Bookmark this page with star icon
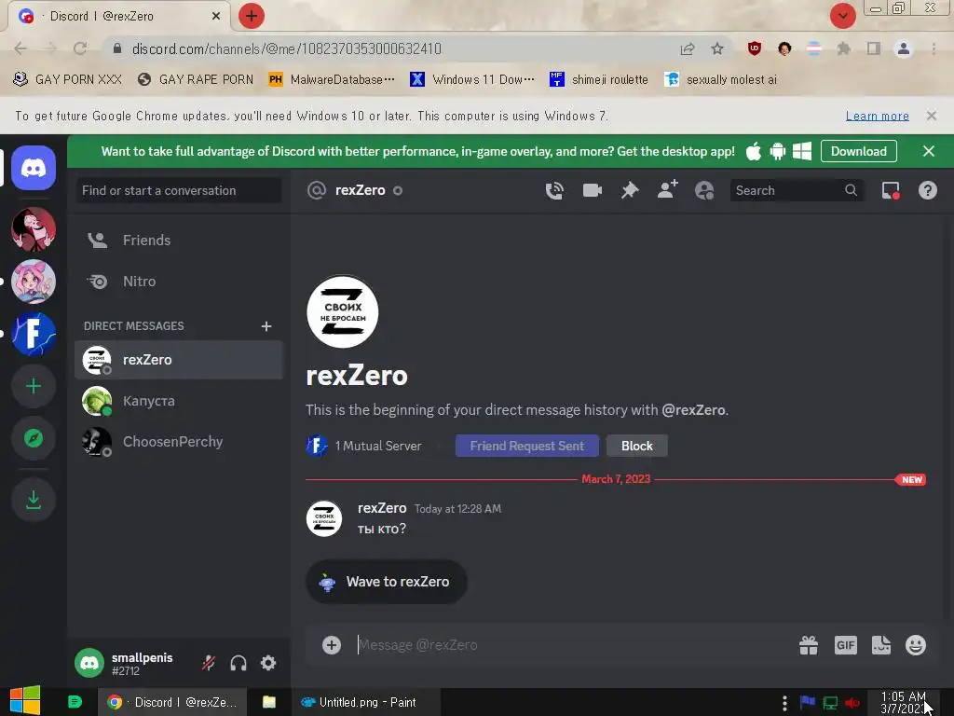 click(717, 48)
